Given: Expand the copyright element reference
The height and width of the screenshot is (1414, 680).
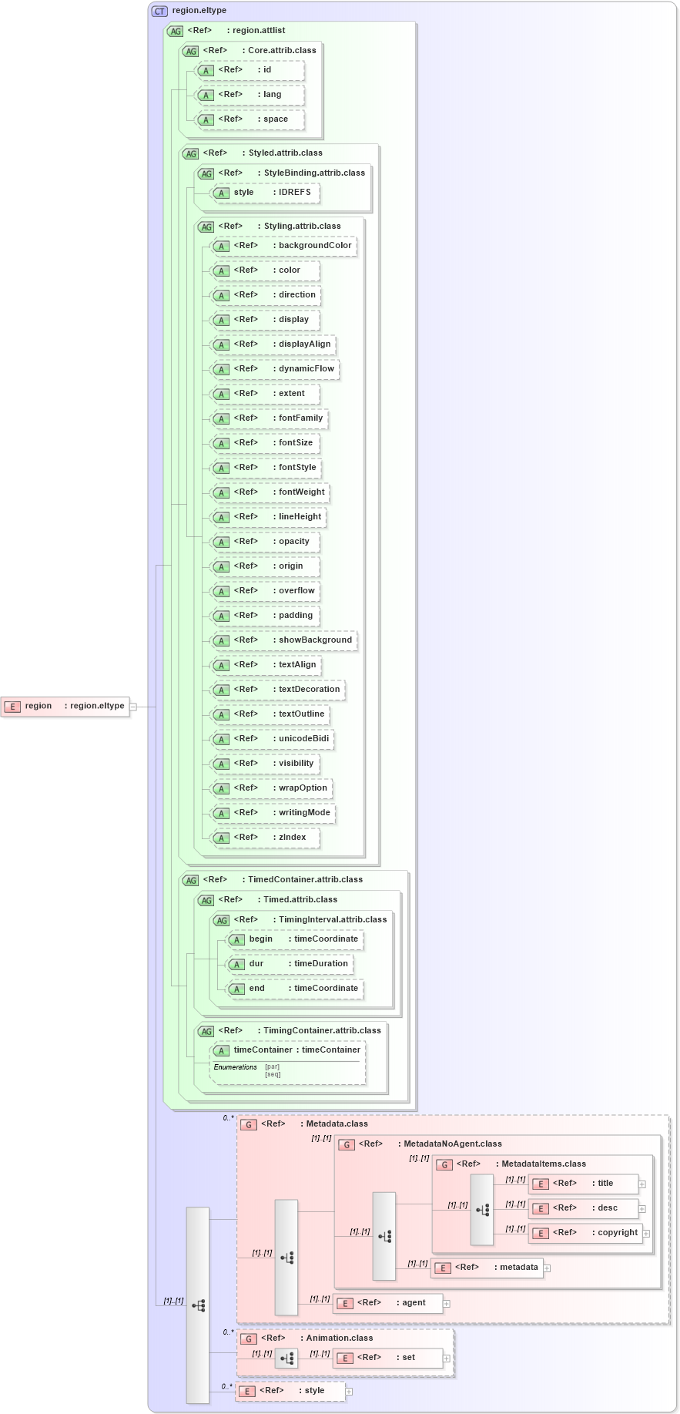Looking at the screenshot, I should coord(646,1234).
